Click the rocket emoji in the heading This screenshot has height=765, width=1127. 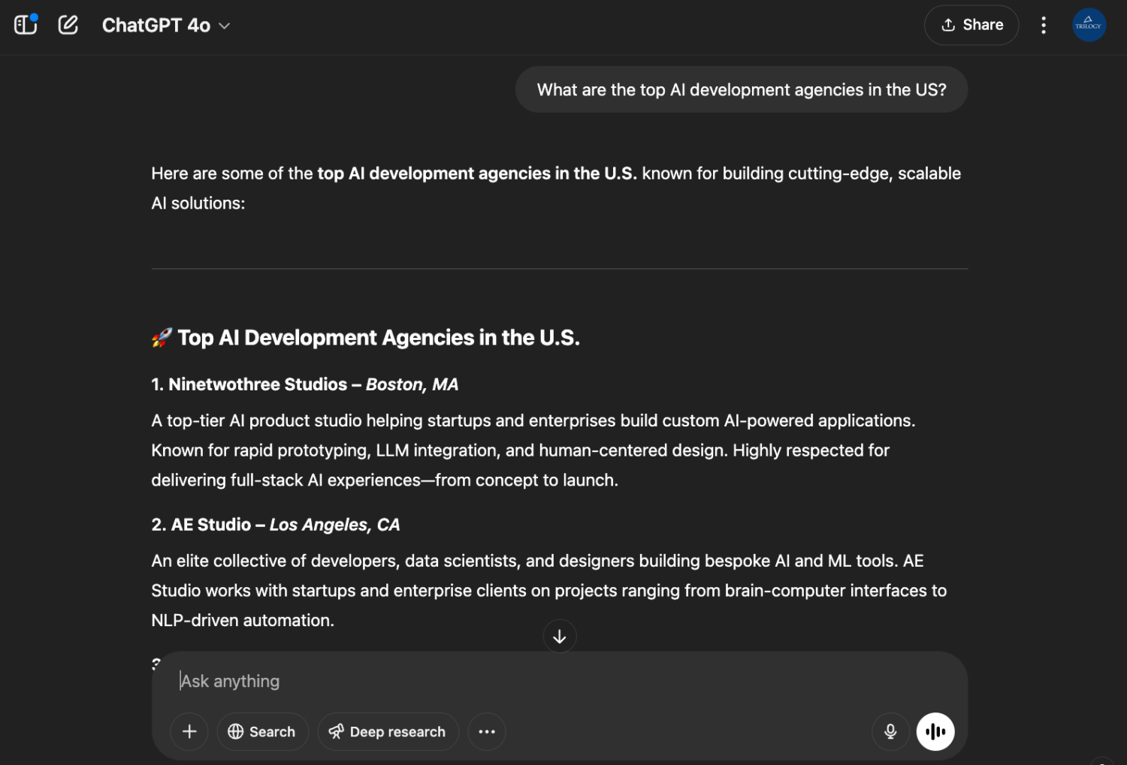162,338
